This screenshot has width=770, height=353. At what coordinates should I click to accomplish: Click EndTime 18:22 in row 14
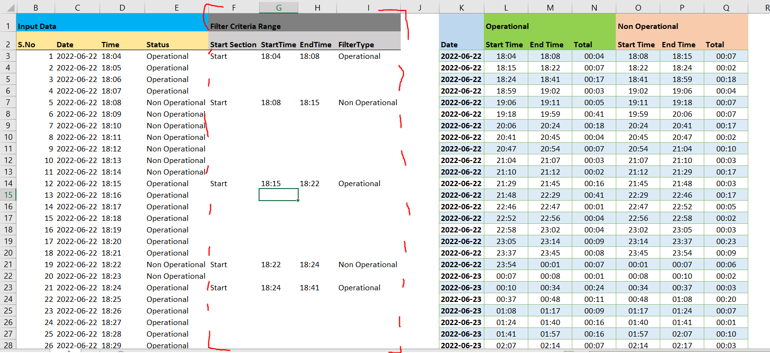317,183
